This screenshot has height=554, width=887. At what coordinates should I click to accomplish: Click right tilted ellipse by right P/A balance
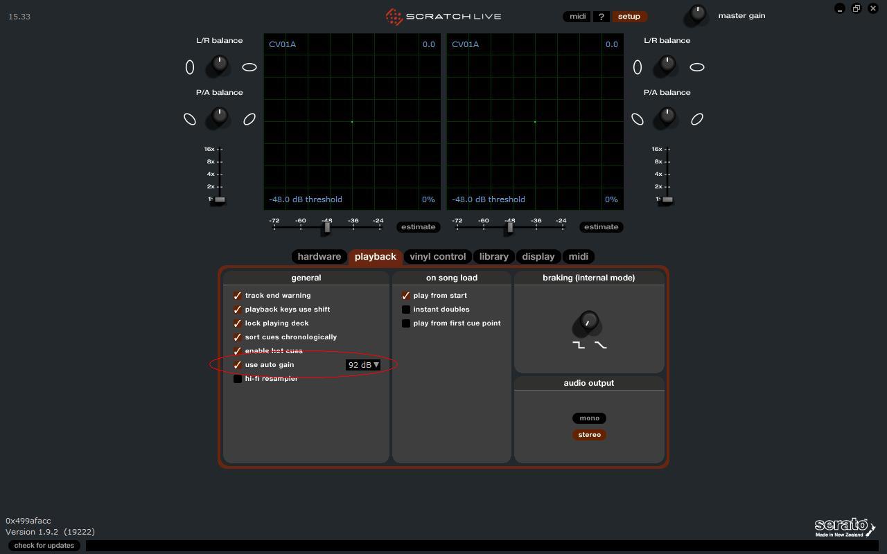point(697,119)
